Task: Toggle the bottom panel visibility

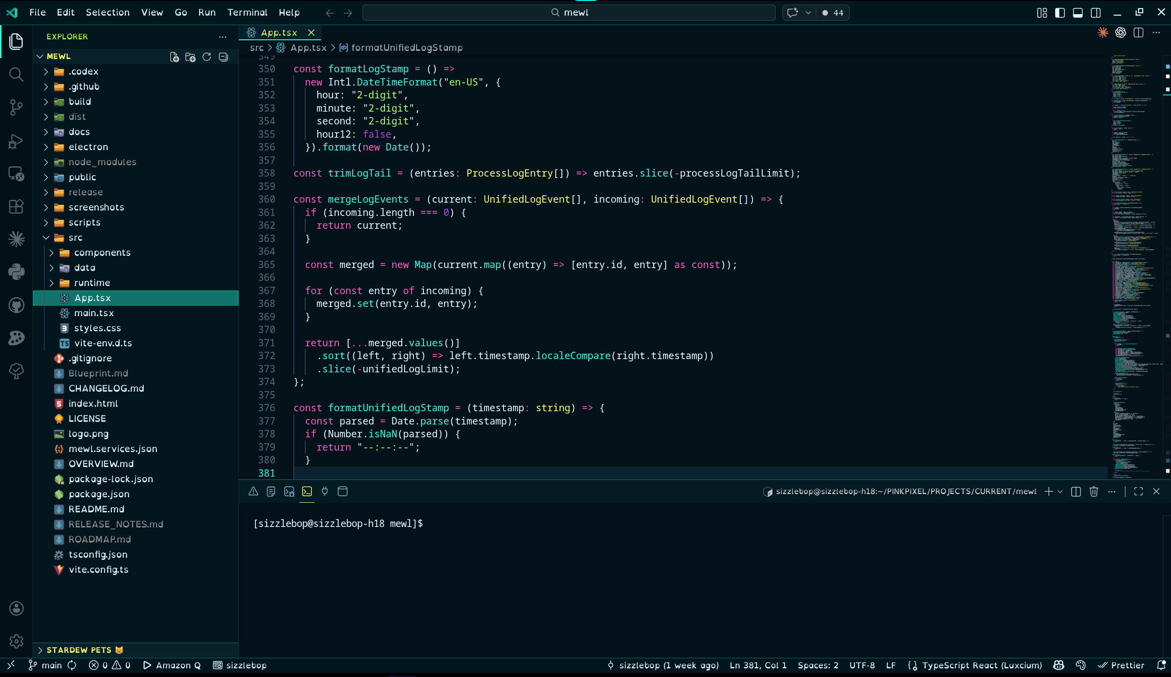Action: click(x=1078, y=12)
